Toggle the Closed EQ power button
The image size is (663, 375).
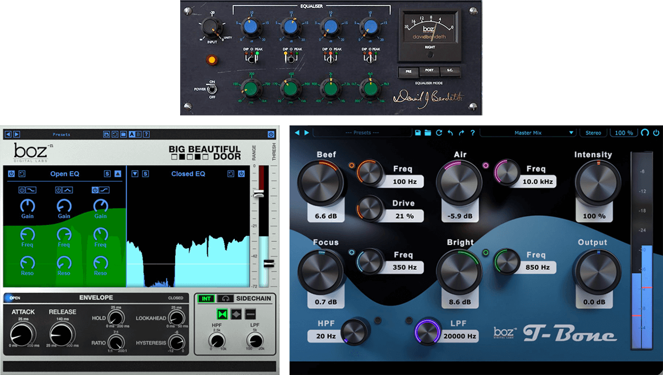click(x=241, y=174)
